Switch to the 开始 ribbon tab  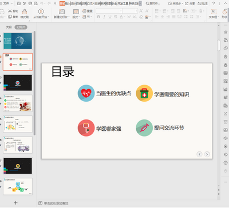tap(62, 3)
